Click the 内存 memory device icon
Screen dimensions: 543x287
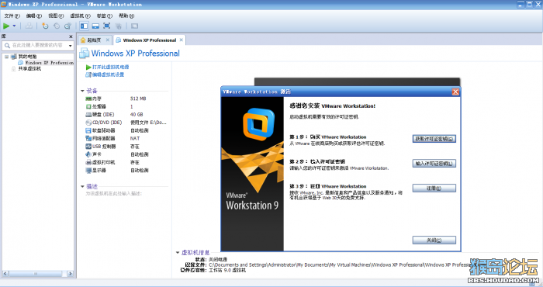click(88, 99)
